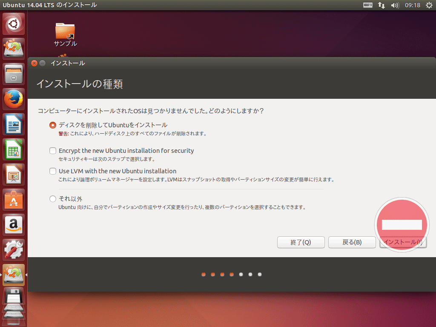Open the サンプル folder on desktop

[65, 34]
